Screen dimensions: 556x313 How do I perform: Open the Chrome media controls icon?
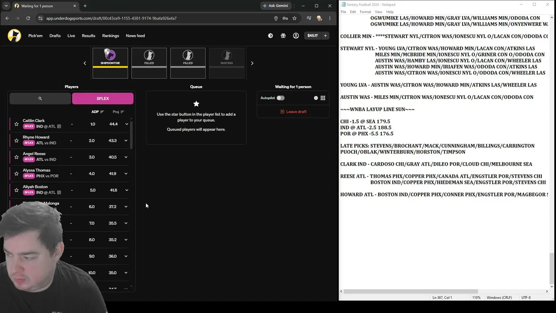point(309,18)
